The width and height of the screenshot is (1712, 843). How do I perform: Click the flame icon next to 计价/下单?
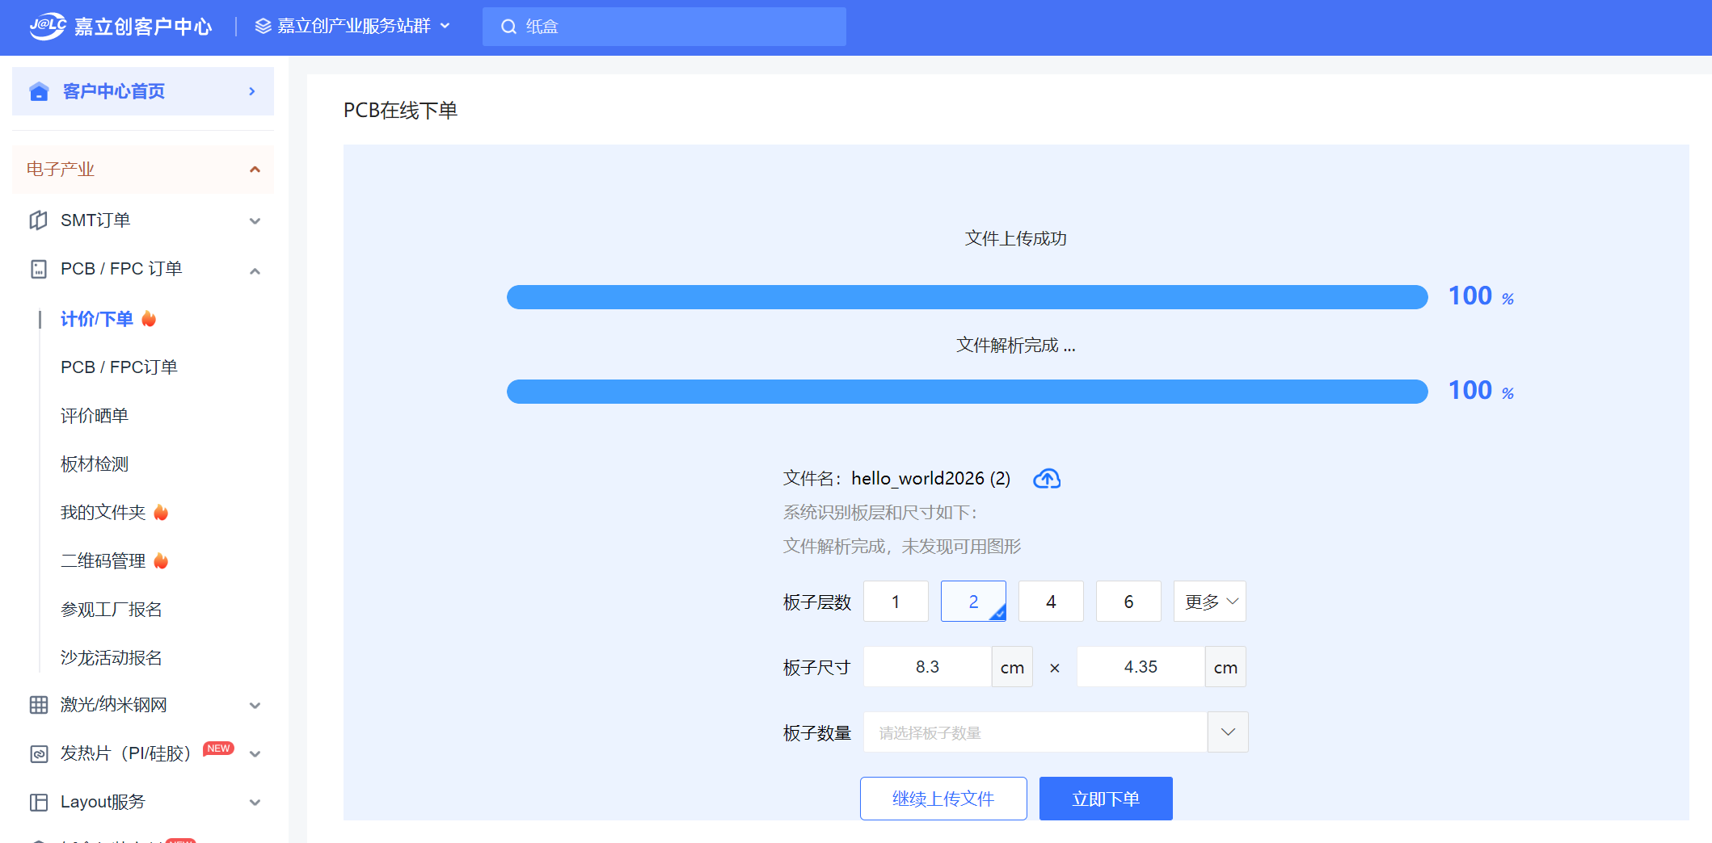click(149, 319)
